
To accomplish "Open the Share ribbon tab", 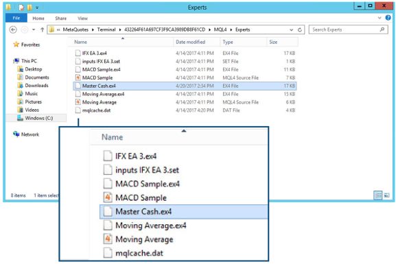I will pyautogui.click(x=61, y=19).
